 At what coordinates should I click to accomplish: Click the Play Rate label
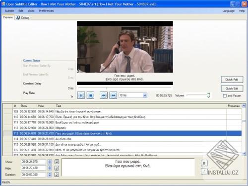click(29, 93)
